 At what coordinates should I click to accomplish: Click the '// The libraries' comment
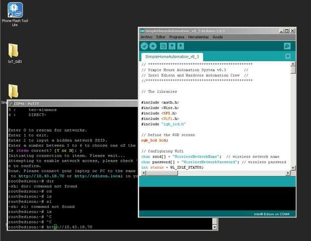click(159, 91)
